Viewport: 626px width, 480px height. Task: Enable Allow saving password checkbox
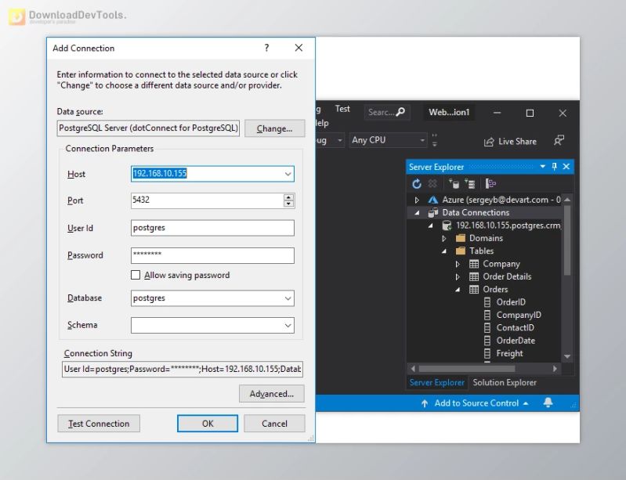point(136,275)
